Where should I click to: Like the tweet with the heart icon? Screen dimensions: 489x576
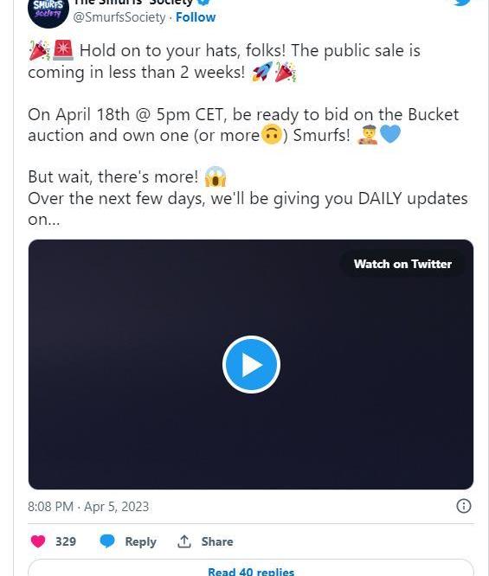[38, 541]
